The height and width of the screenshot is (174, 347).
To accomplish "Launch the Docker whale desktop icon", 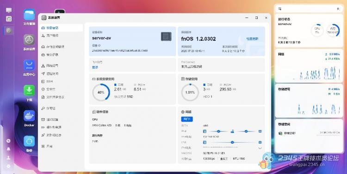I will click(x=29, y=116).
